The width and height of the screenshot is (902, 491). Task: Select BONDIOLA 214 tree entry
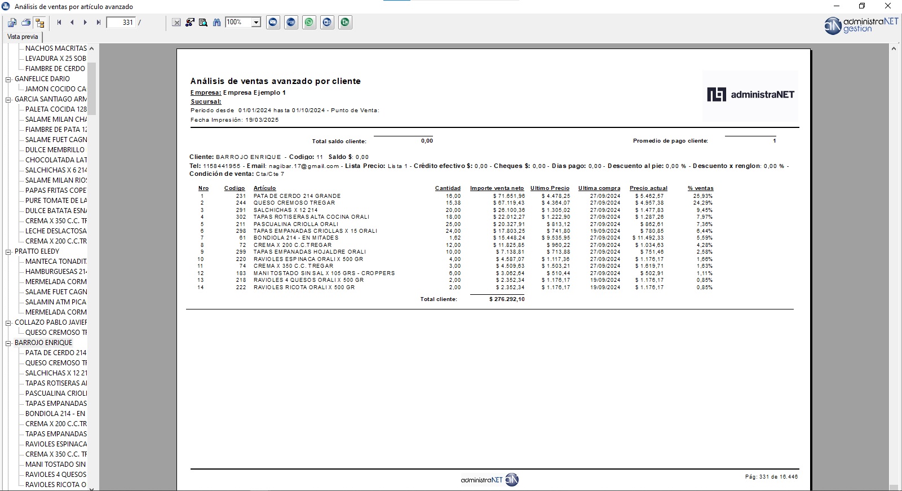coord(55,414)
